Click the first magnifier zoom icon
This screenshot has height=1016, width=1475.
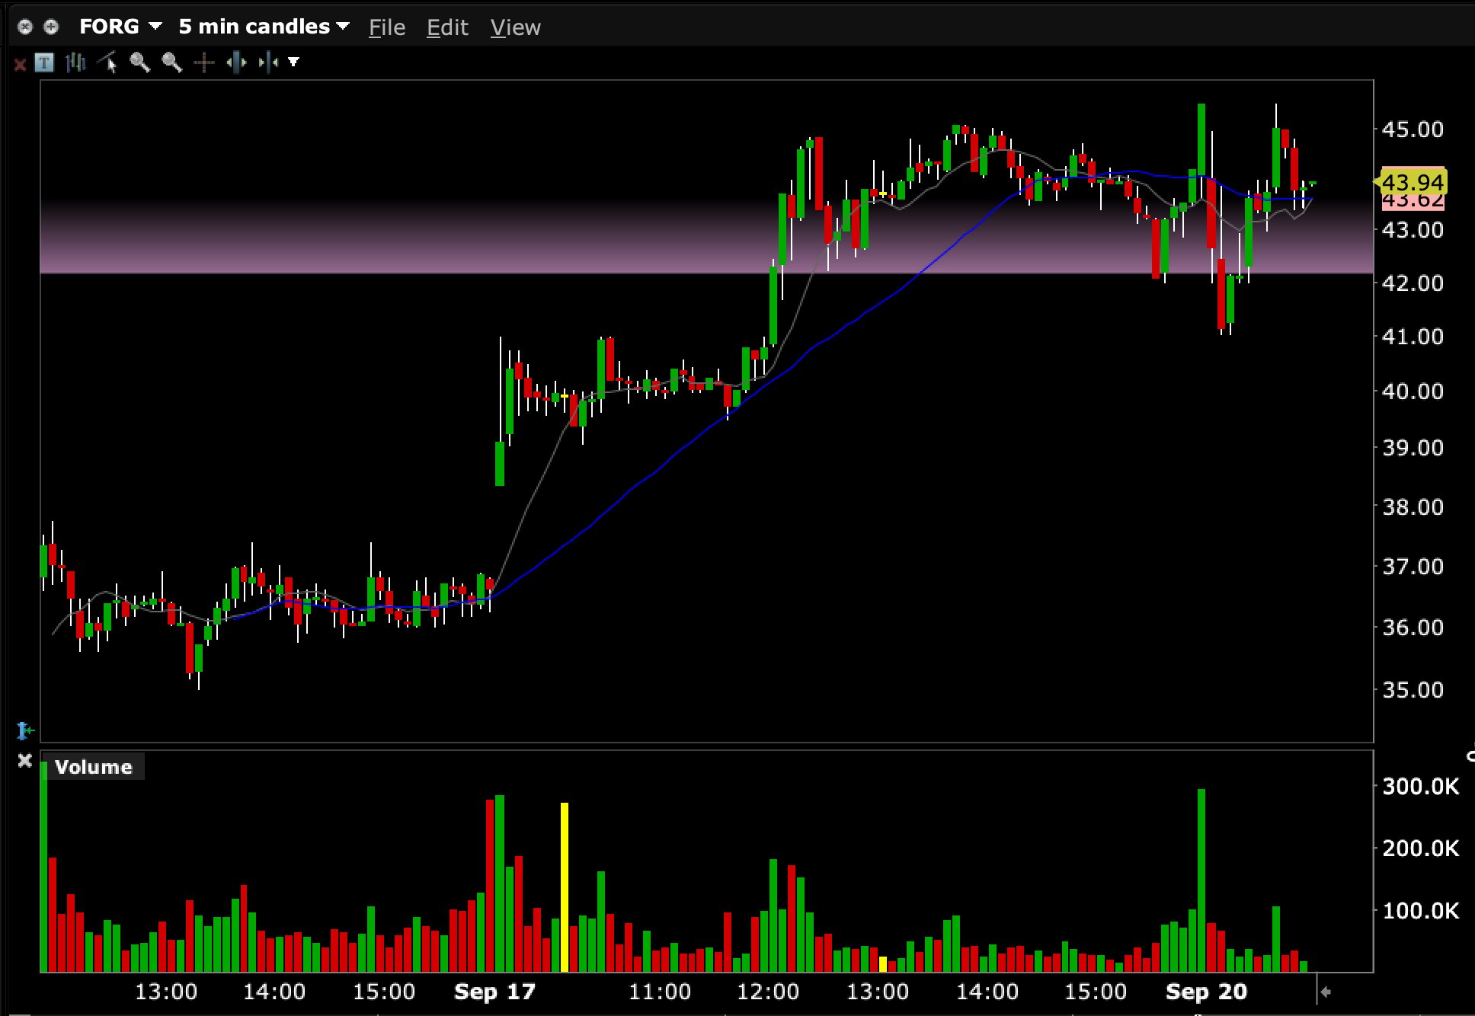tap(139, 62)
